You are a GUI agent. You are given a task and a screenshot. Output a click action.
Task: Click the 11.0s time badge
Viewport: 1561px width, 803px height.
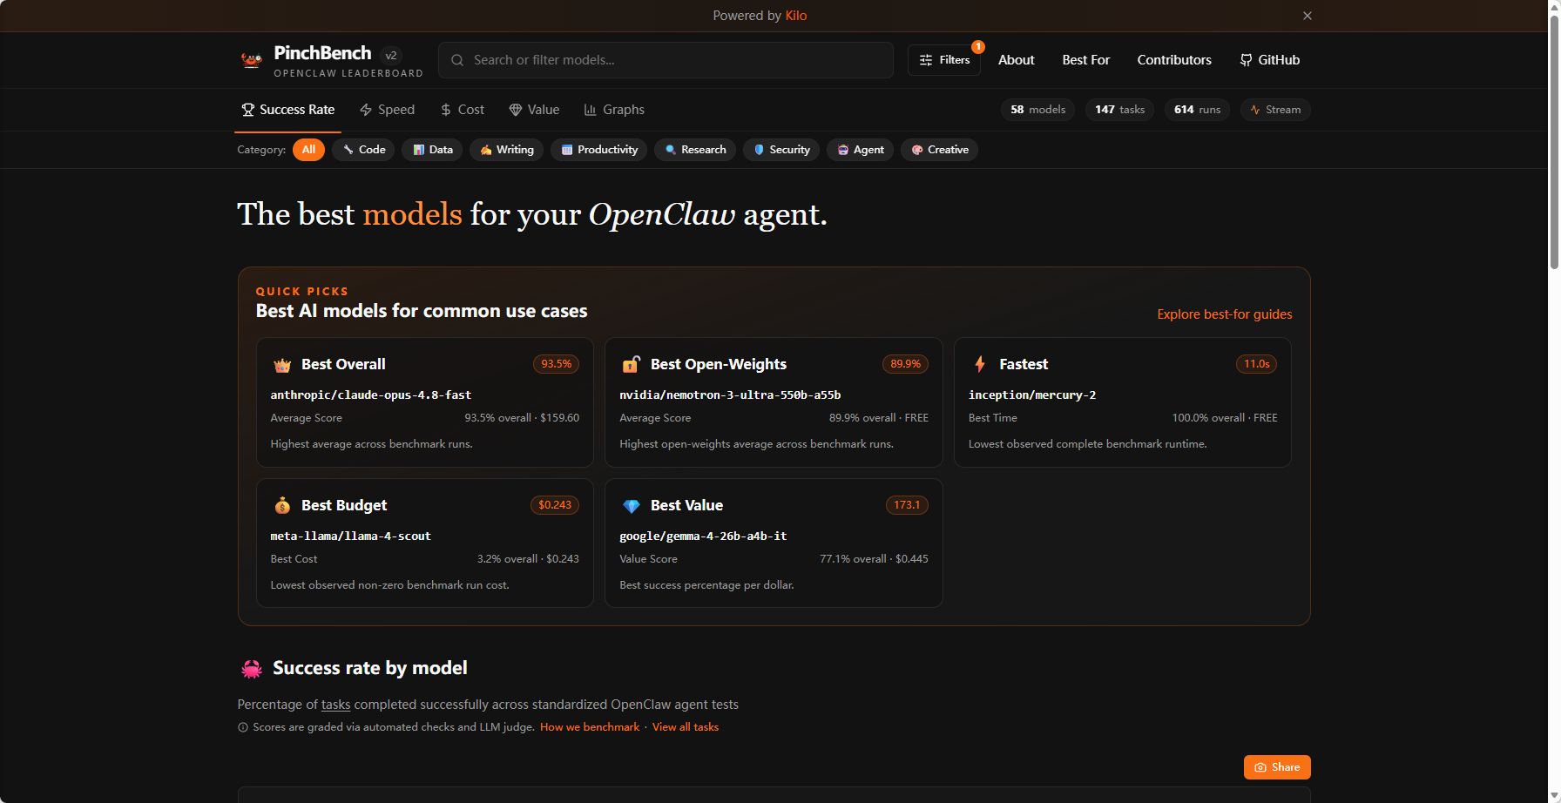[1256, 364]
